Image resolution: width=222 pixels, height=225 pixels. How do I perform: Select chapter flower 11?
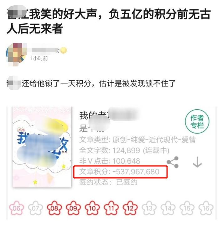click(111, 208)
